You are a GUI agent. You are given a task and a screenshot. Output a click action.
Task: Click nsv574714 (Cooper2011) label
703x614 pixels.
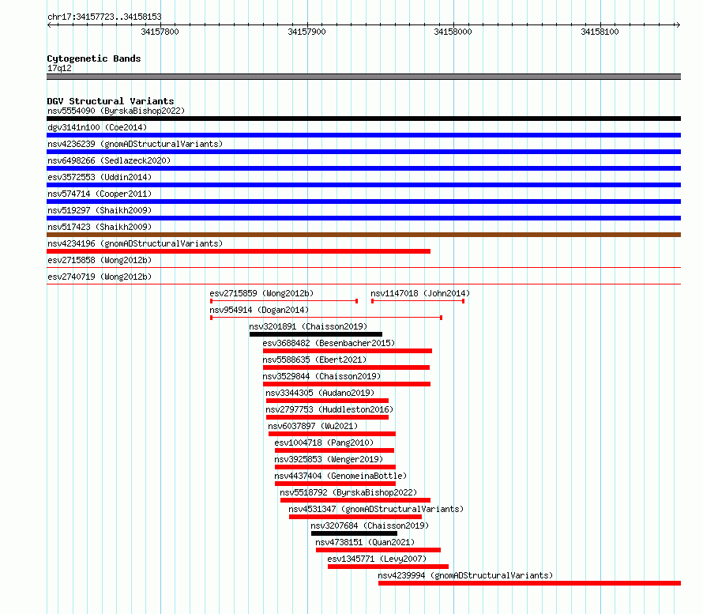coord(100,194)
